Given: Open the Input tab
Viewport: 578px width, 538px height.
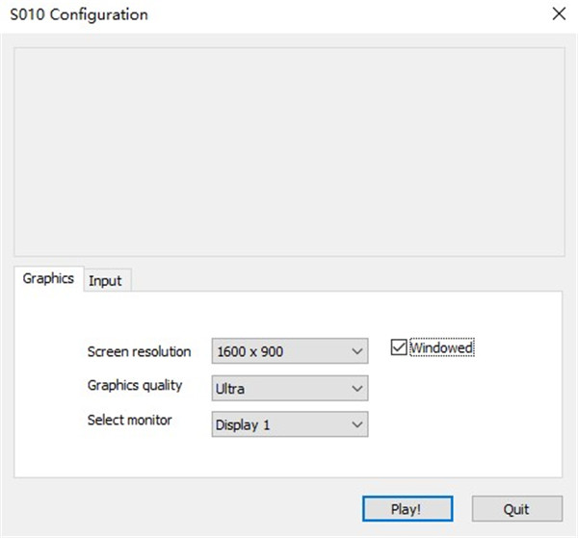Looking at the screenshot, I should pyautogui.click(x=105, y=280).
